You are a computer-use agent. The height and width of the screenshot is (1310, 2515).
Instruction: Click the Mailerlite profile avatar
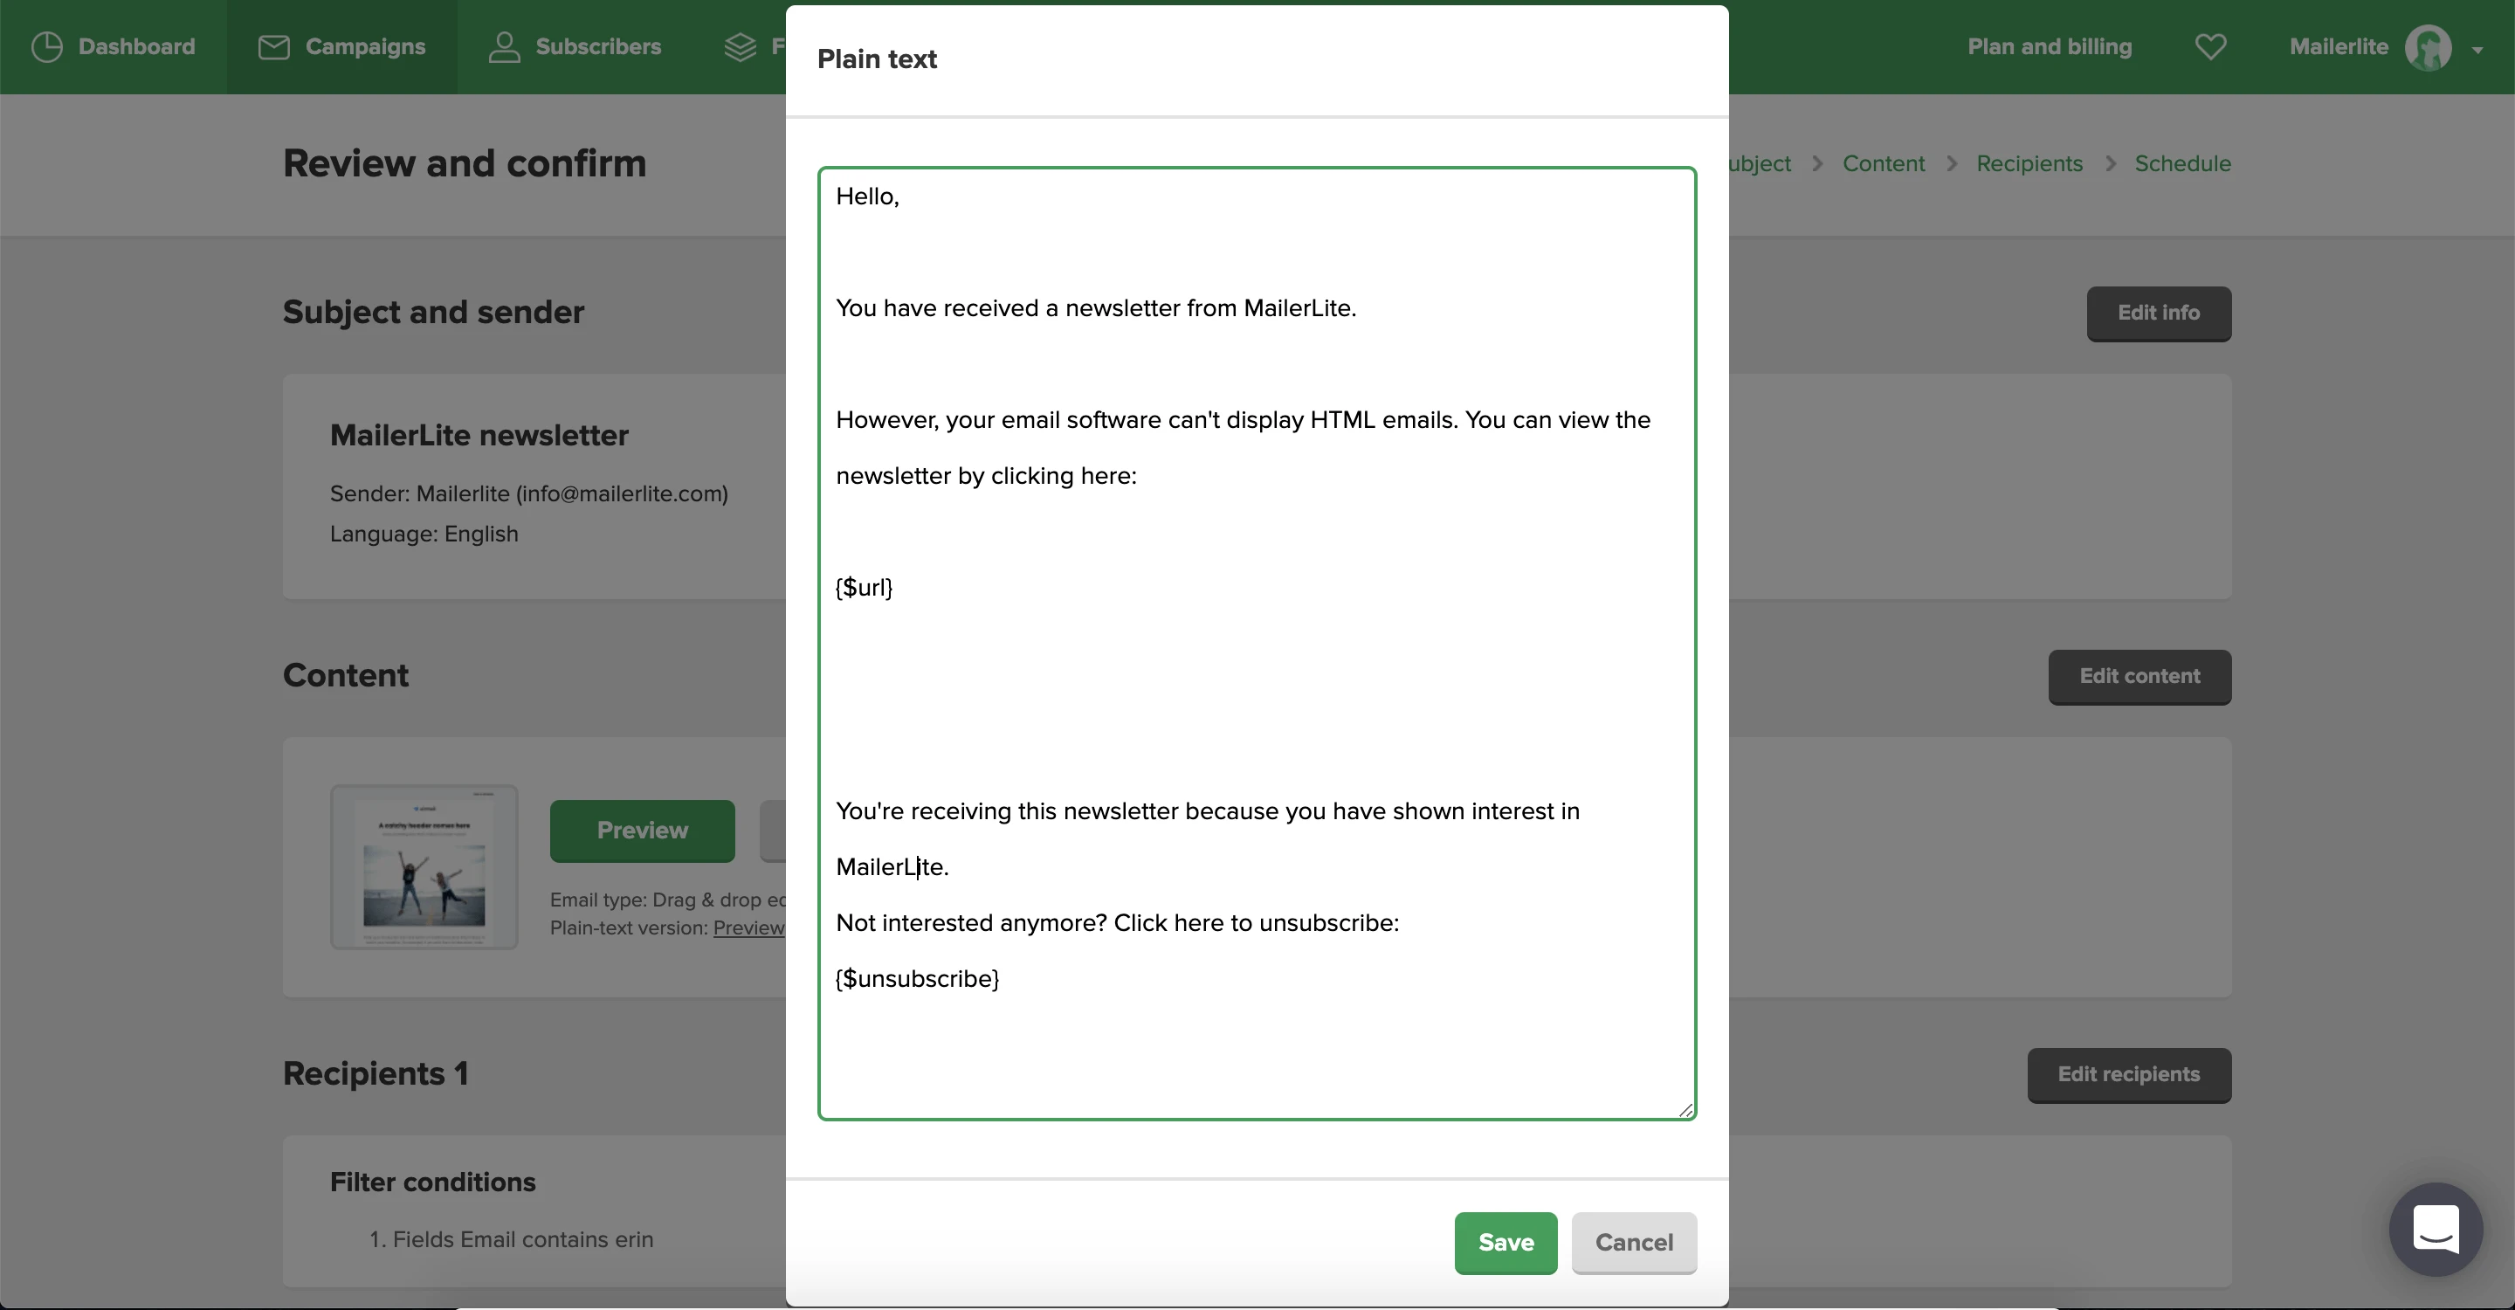[2427, 47]
